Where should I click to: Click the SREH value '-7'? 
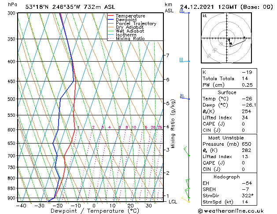pyautogui.click(x=245, y=189)
